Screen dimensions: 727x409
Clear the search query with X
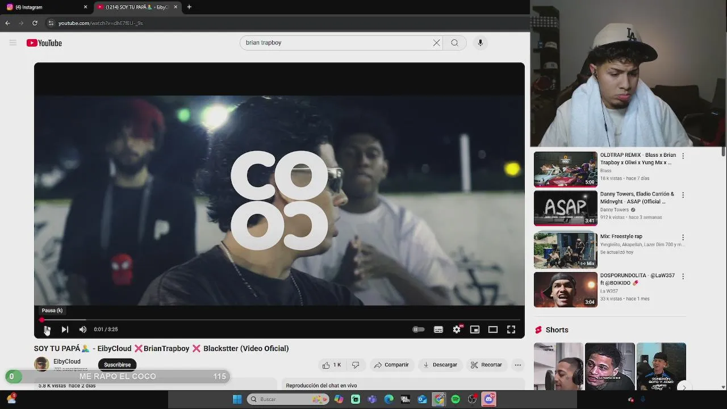[436, 43]
